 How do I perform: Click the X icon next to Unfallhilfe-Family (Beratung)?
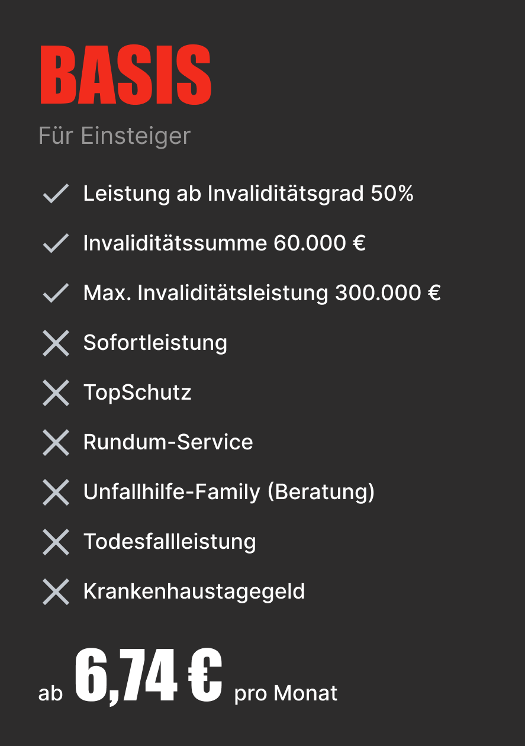[56, 492]
